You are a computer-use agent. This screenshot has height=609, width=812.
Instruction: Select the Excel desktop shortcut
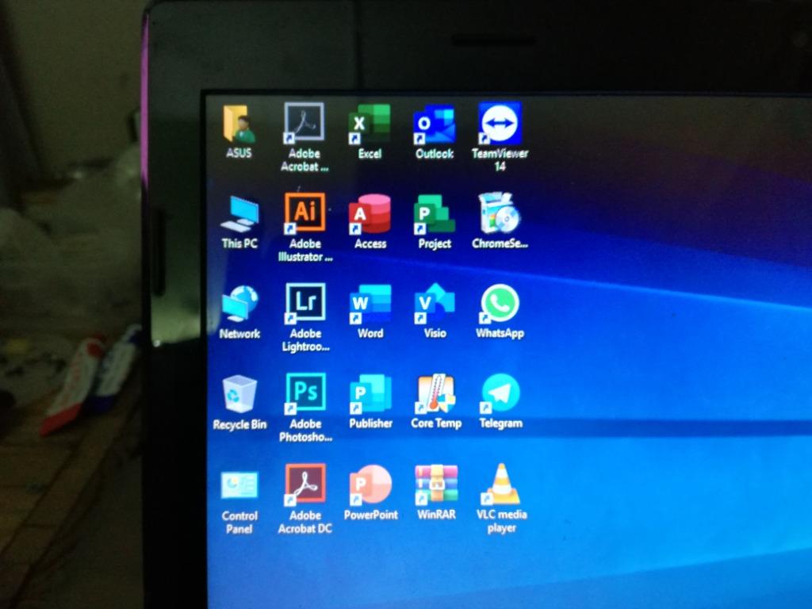370,124
